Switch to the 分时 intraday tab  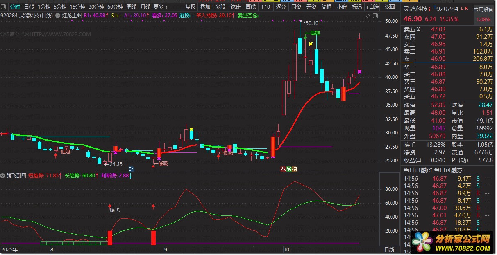(15, 7)
